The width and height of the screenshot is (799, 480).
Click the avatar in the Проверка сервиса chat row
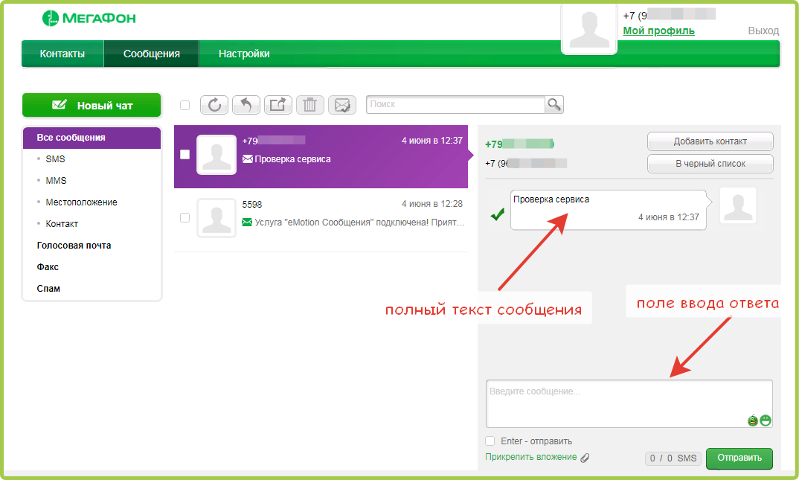216,155
